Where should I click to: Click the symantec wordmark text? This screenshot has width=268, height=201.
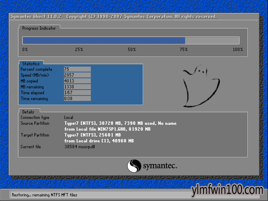160,166
